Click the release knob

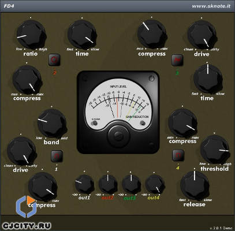click(195, 185)
